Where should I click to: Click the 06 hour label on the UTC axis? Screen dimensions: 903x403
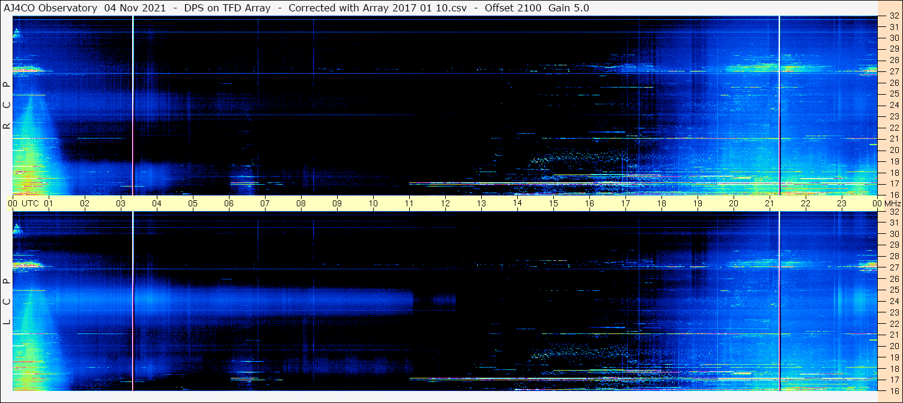coord(229,203)
